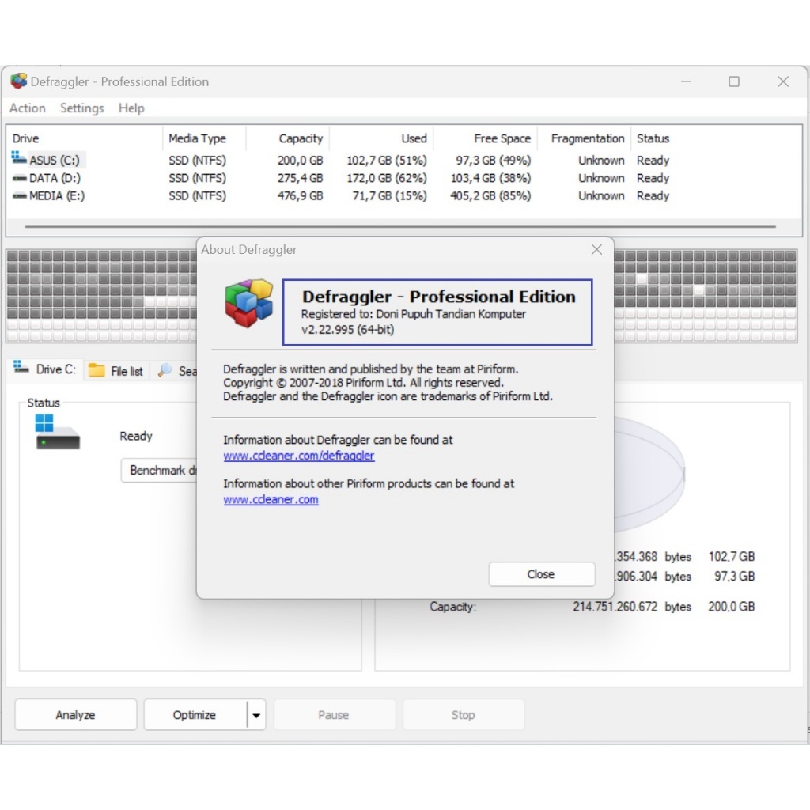Maximize the Defraggler window

(733, 81)
